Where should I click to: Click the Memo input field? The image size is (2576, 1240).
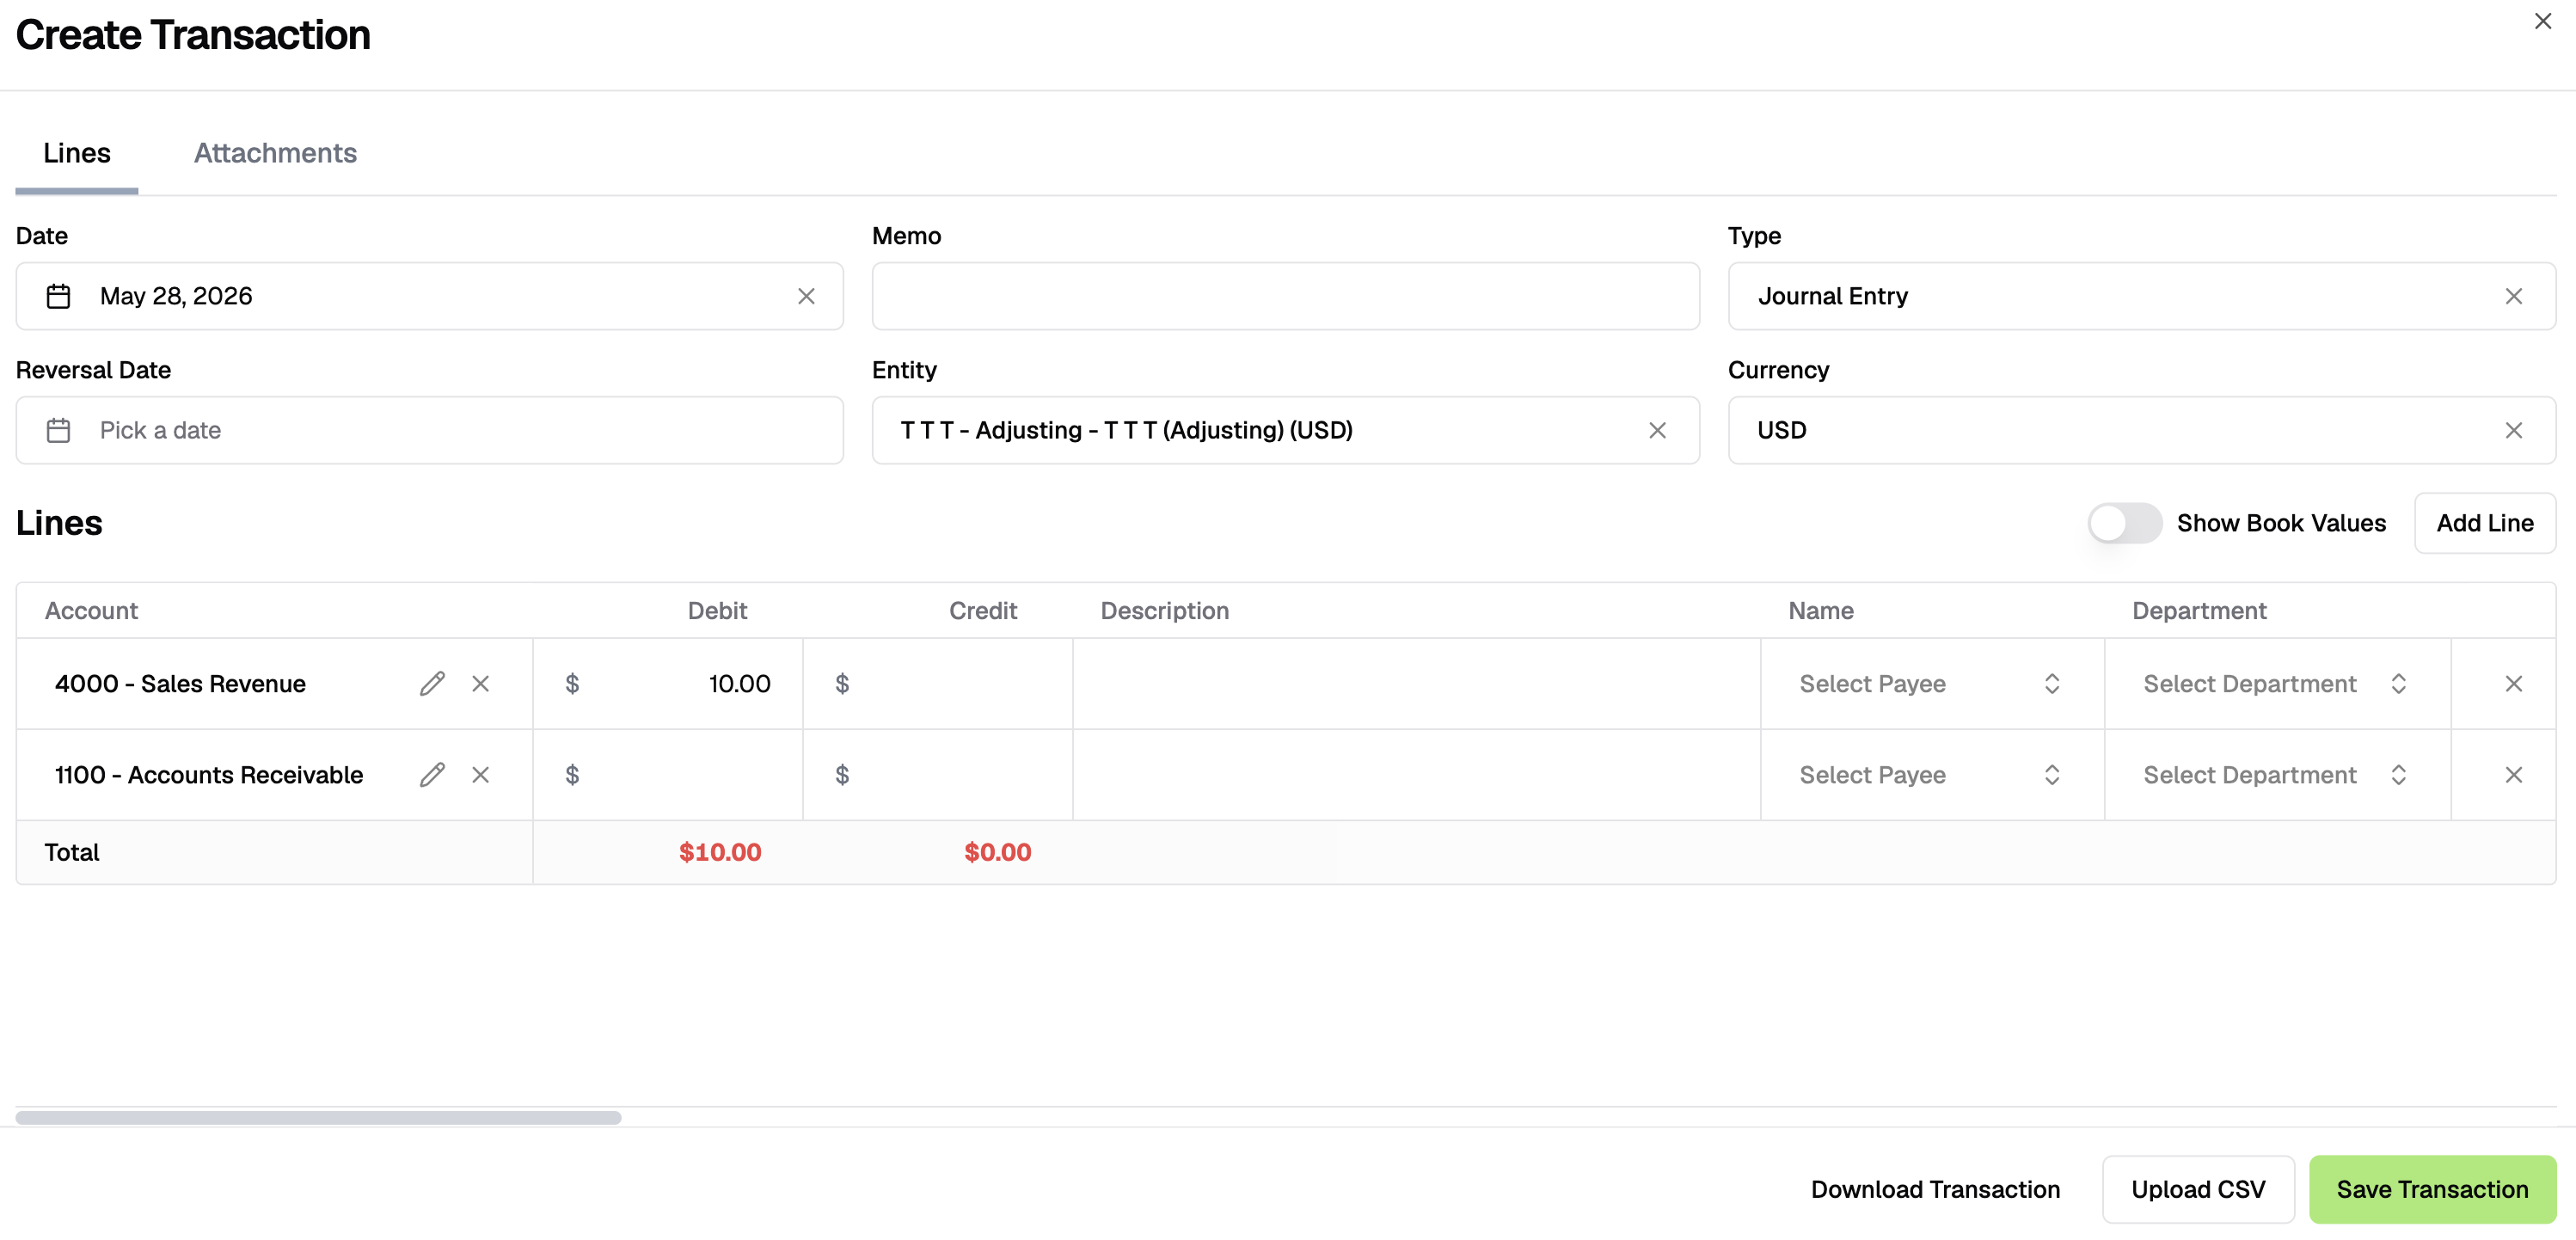coord(1285,296)
